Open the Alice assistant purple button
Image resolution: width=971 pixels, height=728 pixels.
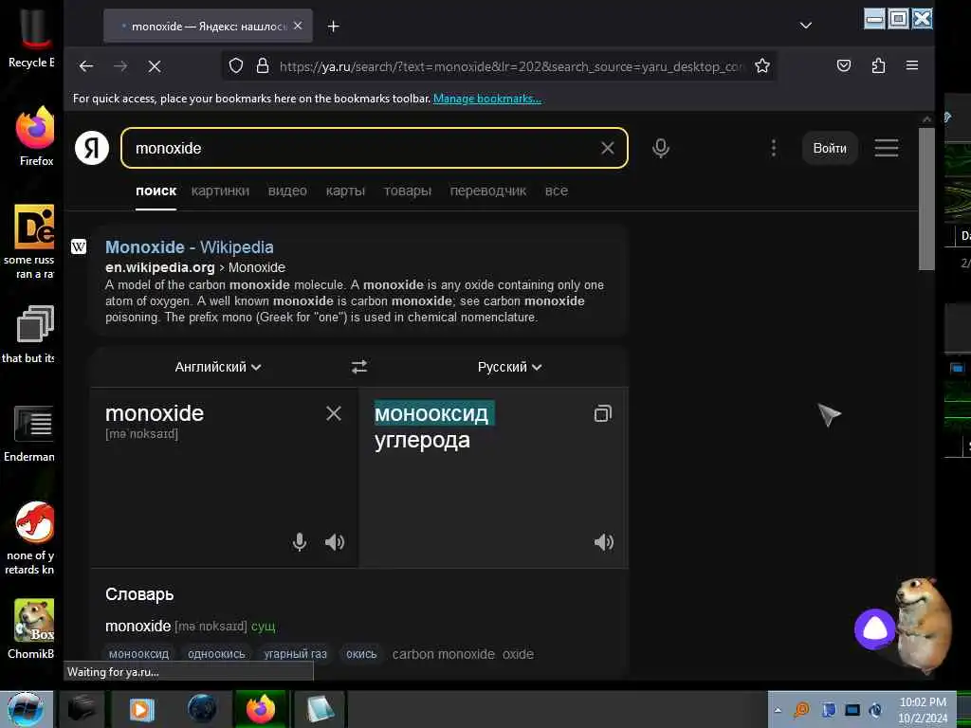coord(874,629)
